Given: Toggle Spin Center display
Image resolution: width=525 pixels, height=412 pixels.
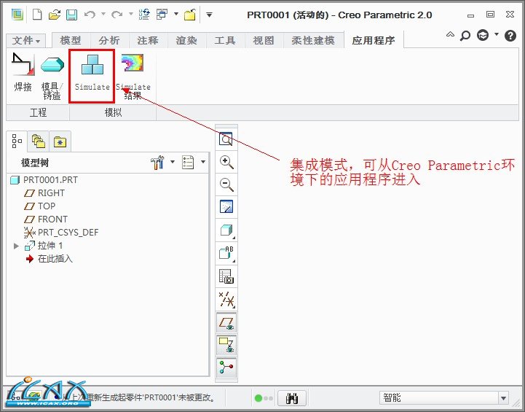Looking at the screenshot, I should tap(226, 368).
